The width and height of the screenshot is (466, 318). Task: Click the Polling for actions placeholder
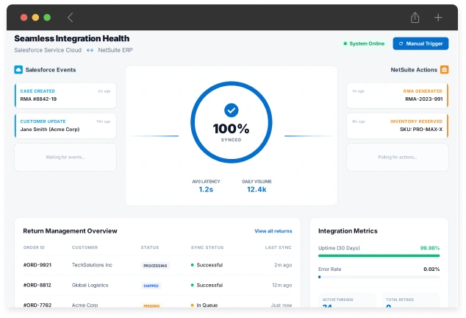coord(398,158)
